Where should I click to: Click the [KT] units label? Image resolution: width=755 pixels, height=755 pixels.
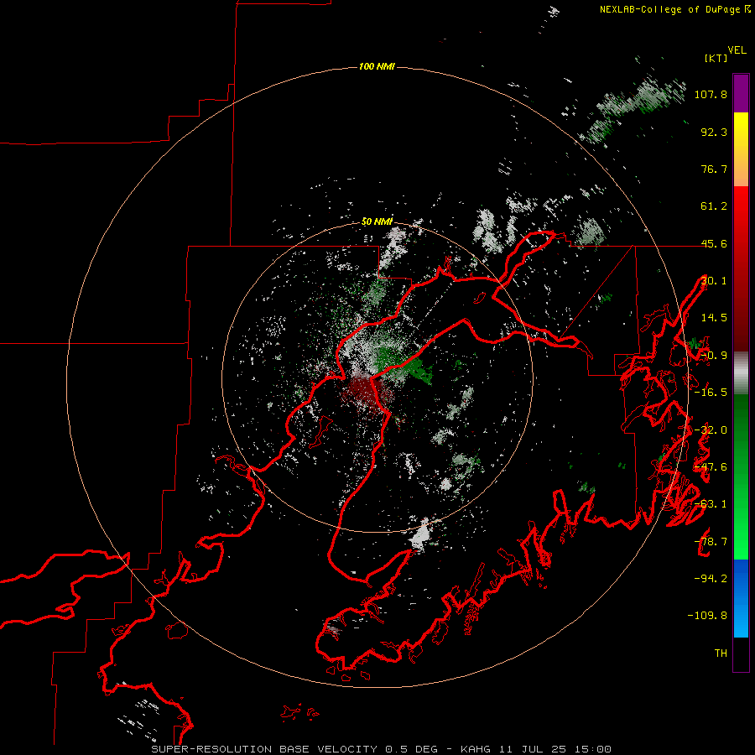click(716, 58)
